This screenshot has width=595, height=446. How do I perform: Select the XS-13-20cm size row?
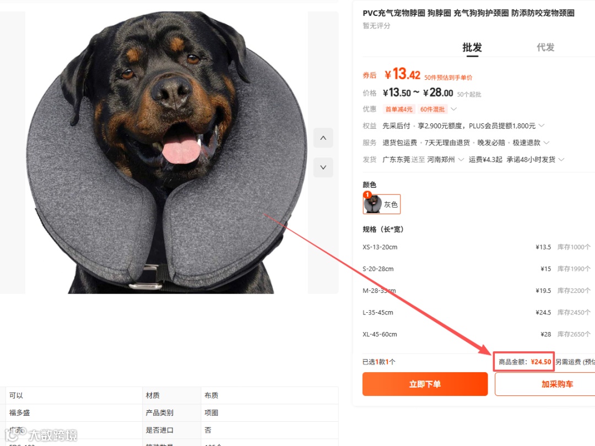click(x=476, y=247)
